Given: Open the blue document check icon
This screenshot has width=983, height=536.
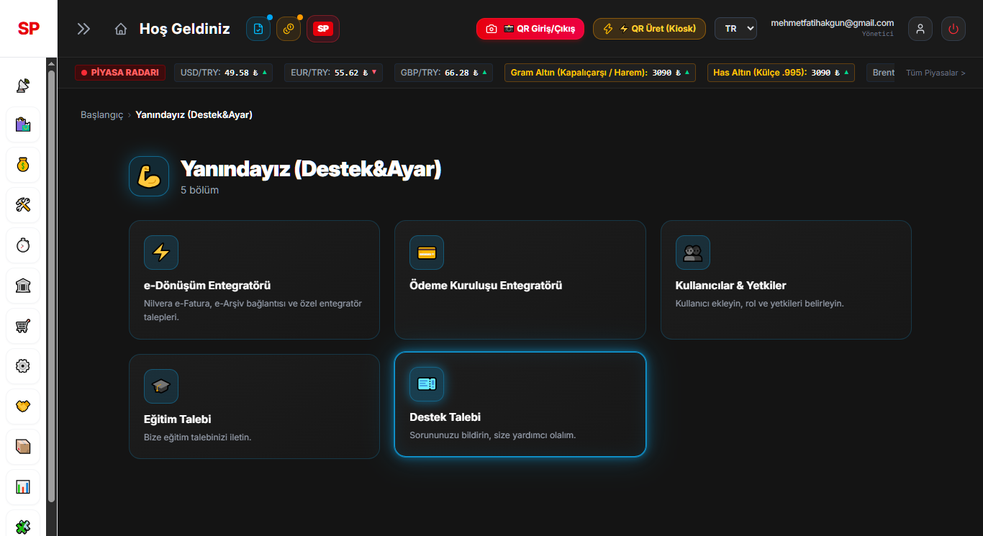Looking at the screenshot, I should tap(258, 29).
